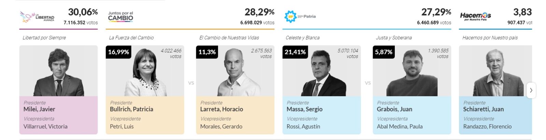Open Javier Milei's candidate photo
This screenshot has width=546, height=140.
coord(58,71)
